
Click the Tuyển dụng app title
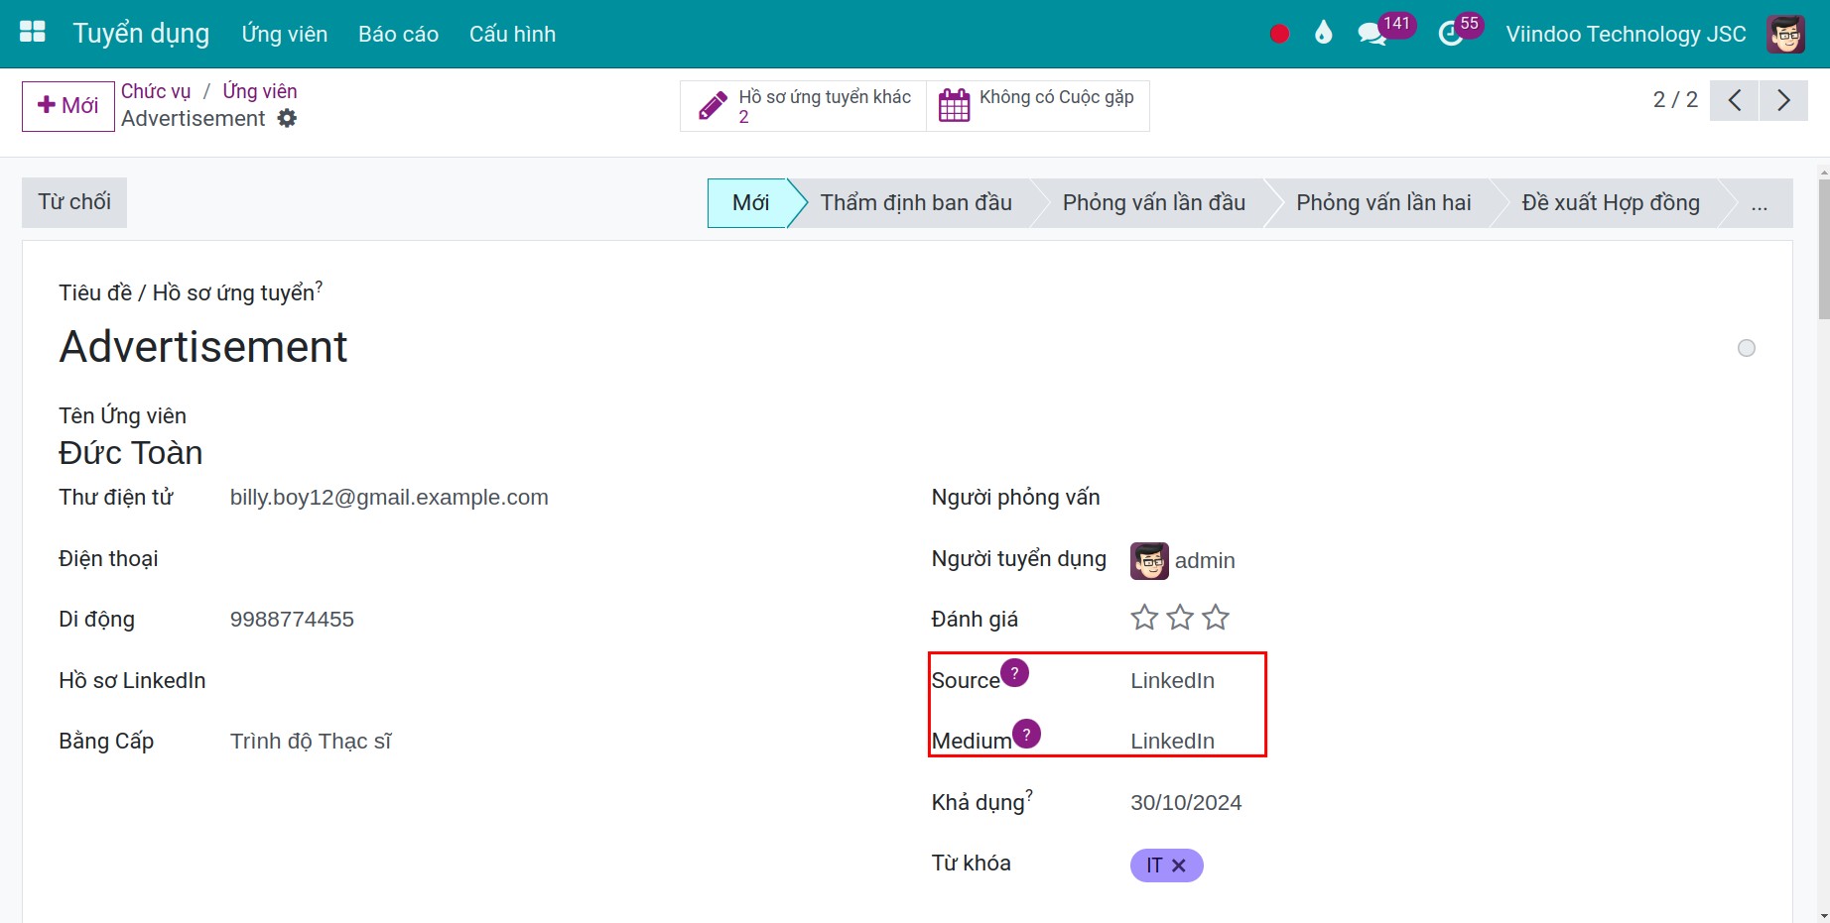[141, 34]
